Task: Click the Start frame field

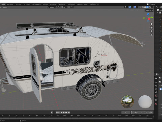Action: 138,113
